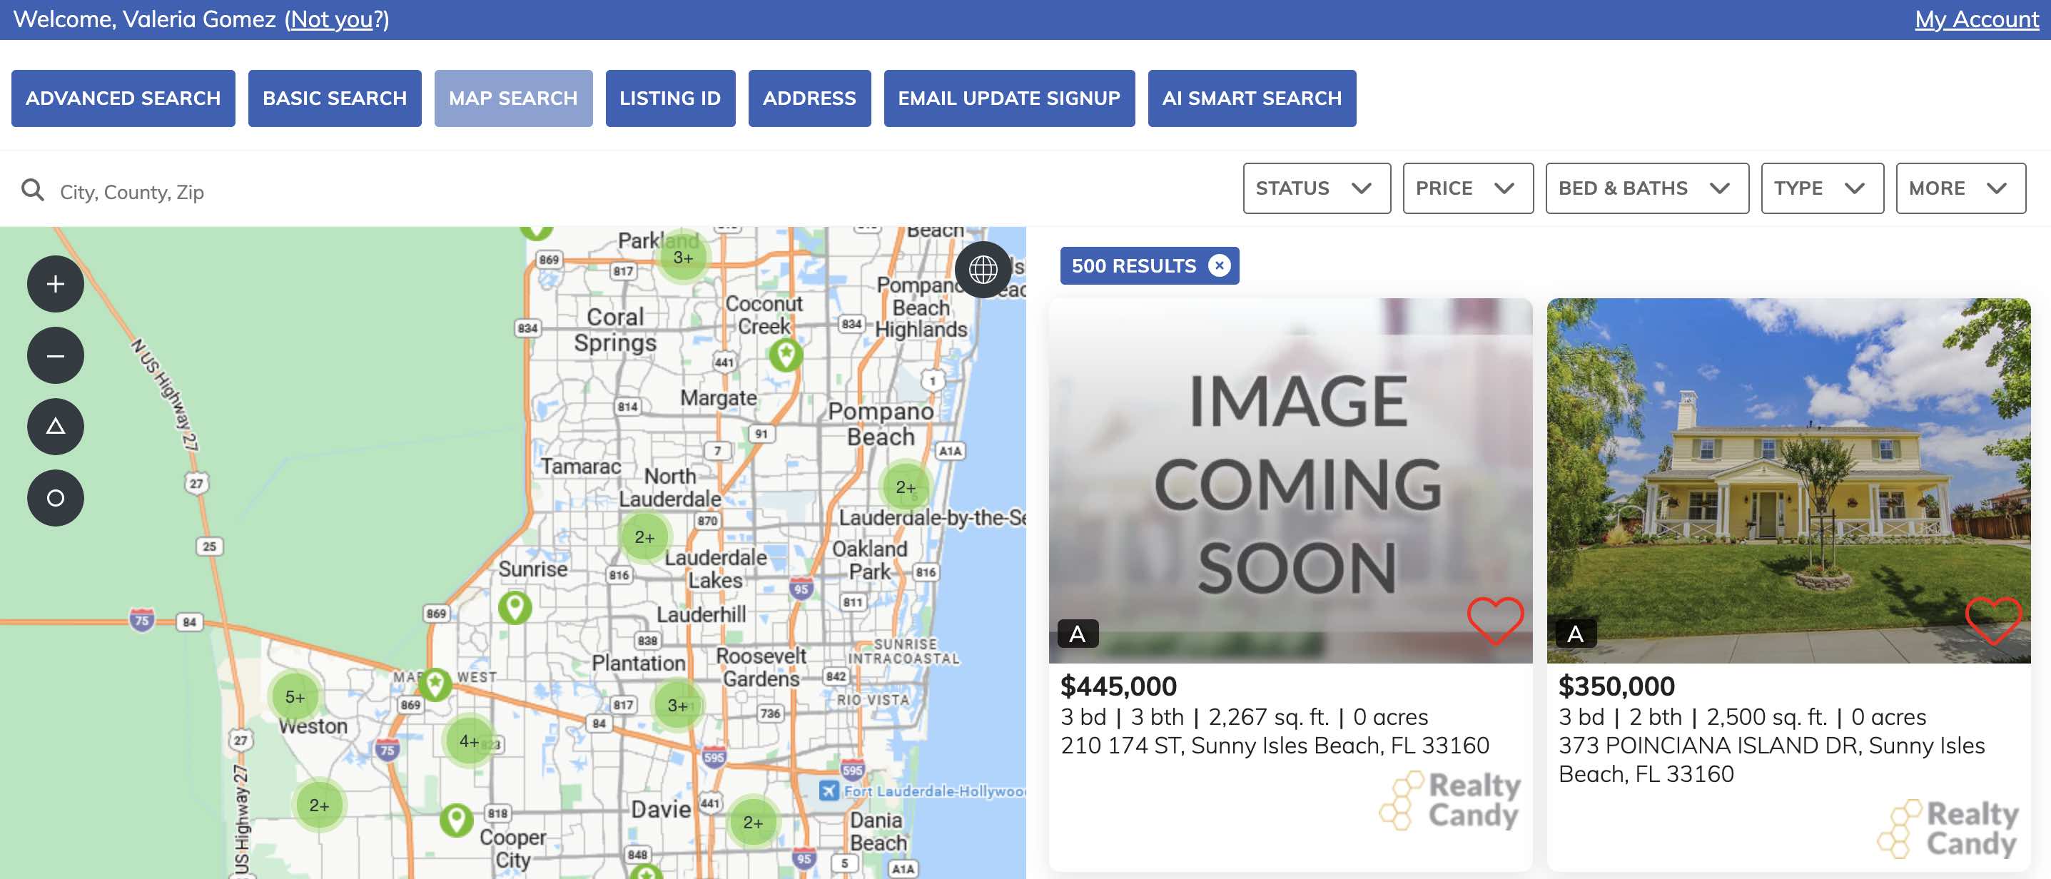Expand the Price dropdown filter

point(1467,188)
